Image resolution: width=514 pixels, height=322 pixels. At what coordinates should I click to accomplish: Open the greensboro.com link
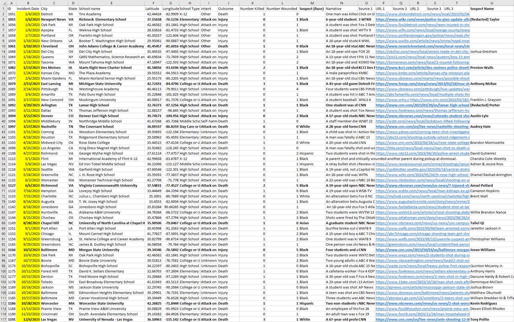(x=422, y=244)
